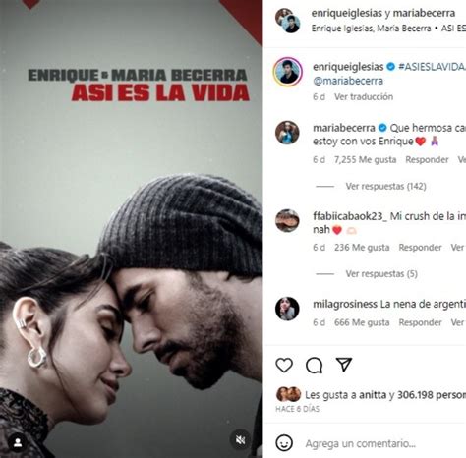This screenshot has height=458, width=466.
Task: Reply to milagrosiness comment via Responder
Action: coord(420,322)
